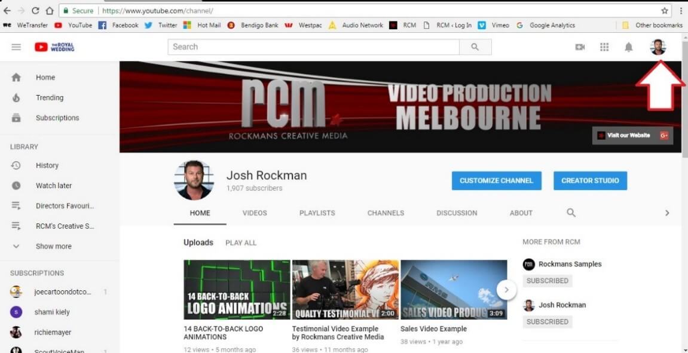This screenshot has height=353, width=688.
Task: Click the YouTube Royal Wedding logo
Action: coord(54,47)
